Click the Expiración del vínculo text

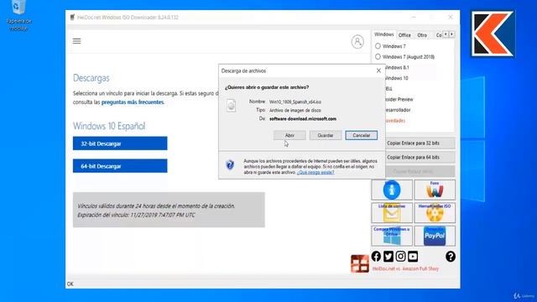[136, 215]
